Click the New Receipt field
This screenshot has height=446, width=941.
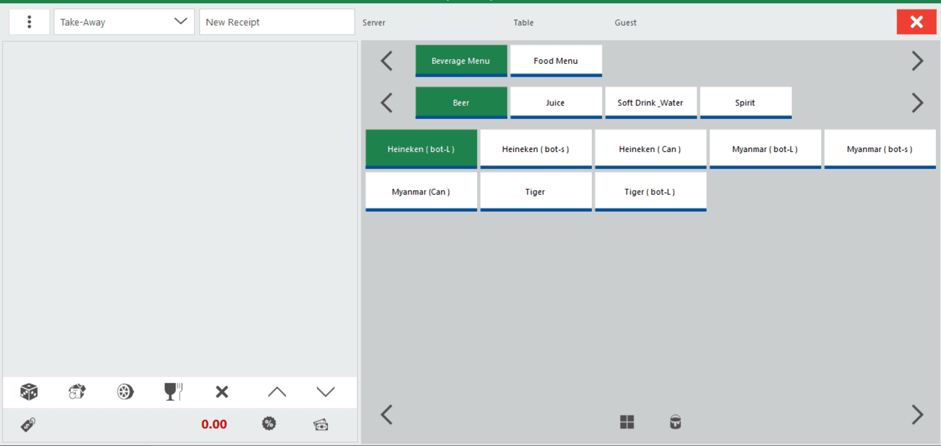pos(277,22)
